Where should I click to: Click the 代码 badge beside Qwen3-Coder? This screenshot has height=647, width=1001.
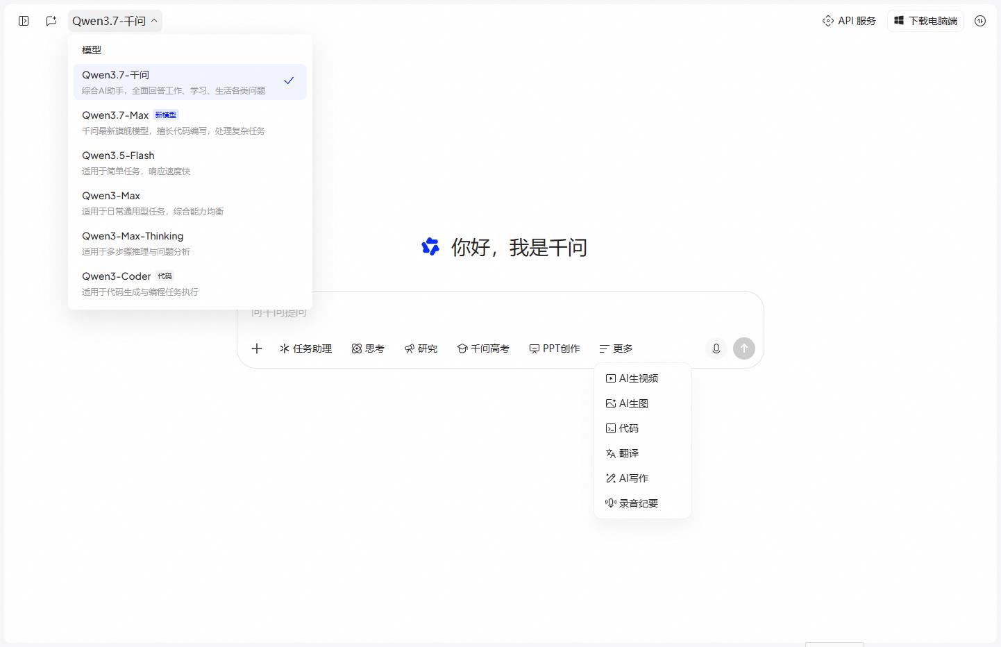point(165,276)
